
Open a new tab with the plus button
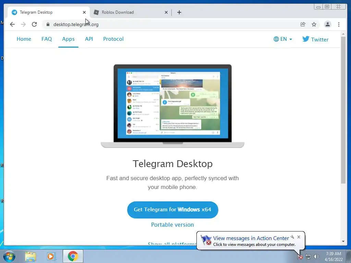(x=179, y=12)
